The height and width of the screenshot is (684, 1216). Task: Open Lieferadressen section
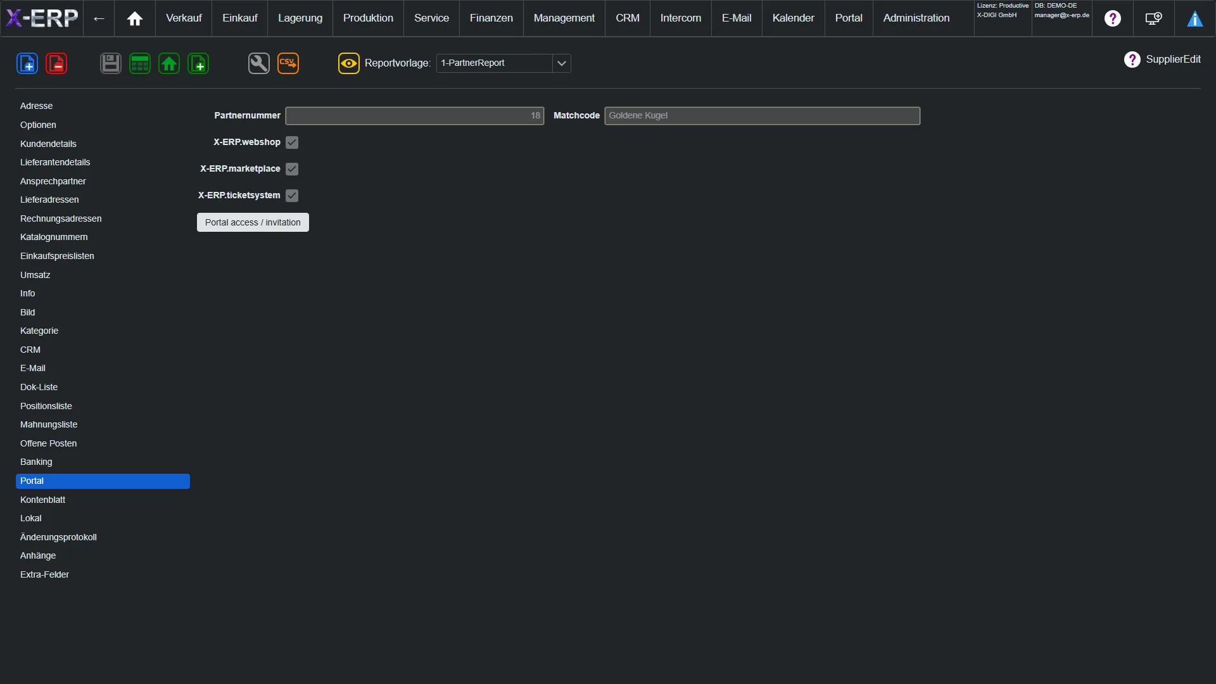pyautogui.click(x=103, y=200)
